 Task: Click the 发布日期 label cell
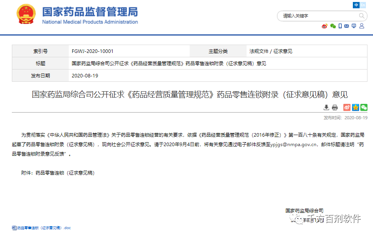tap(40, 76)
